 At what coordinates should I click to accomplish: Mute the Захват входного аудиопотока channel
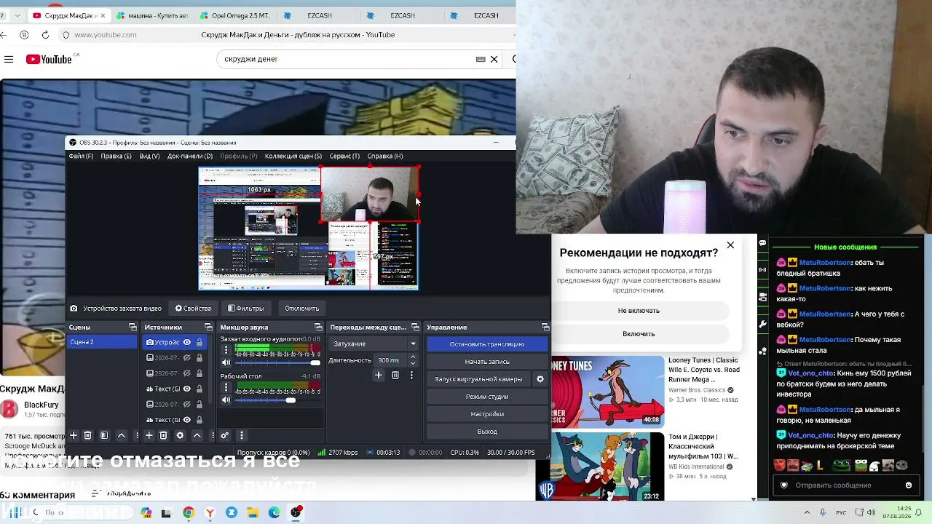(226, 362)
